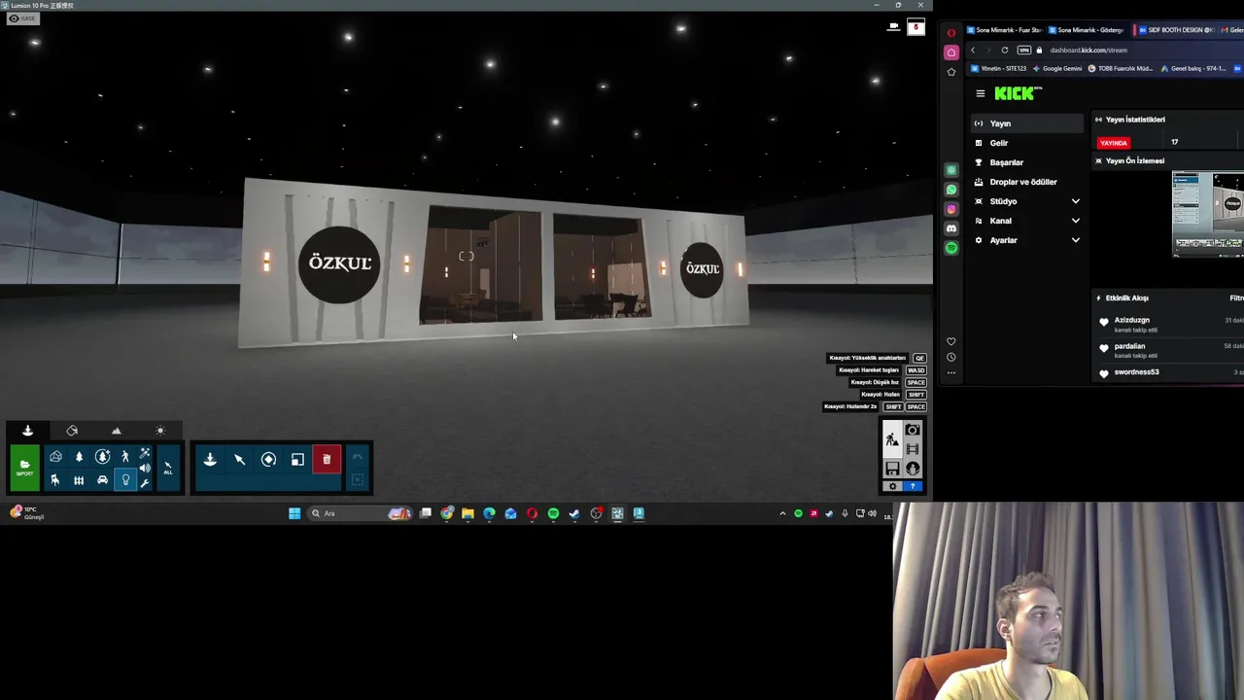Viewport: 1244px width, 700px height.
Task: Expand the Stüdyo section chevron
Action: (1075, 201)
